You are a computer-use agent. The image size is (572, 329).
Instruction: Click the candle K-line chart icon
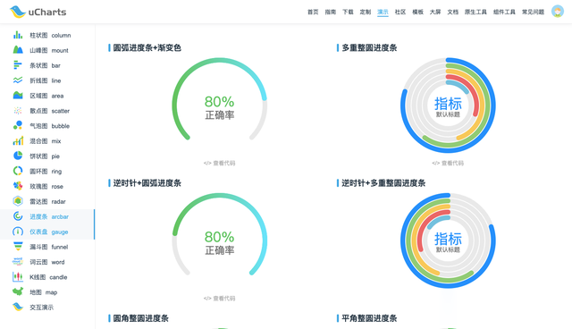pos(18,277)
